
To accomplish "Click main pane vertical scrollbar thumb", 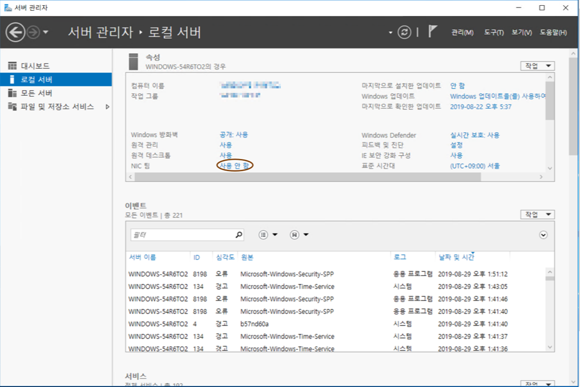I will point(573,107).
